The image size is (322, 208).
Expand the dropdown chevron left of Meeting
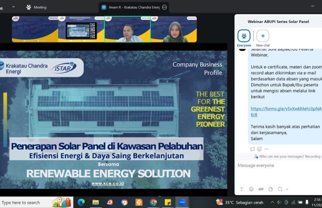13,7
